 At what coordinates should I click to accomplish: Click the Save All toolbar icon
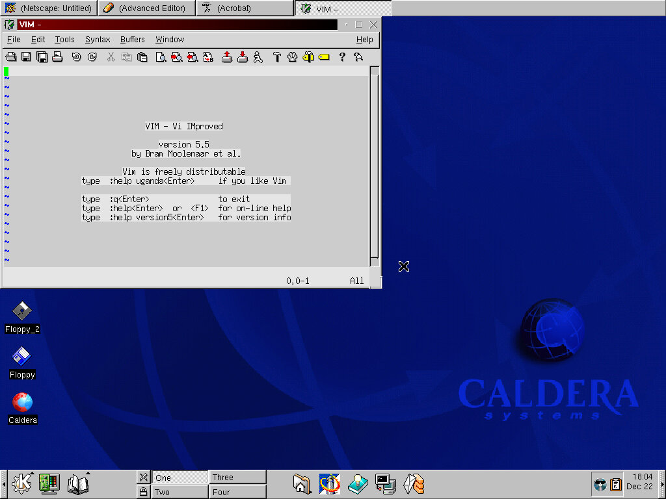tap(42, 57)
